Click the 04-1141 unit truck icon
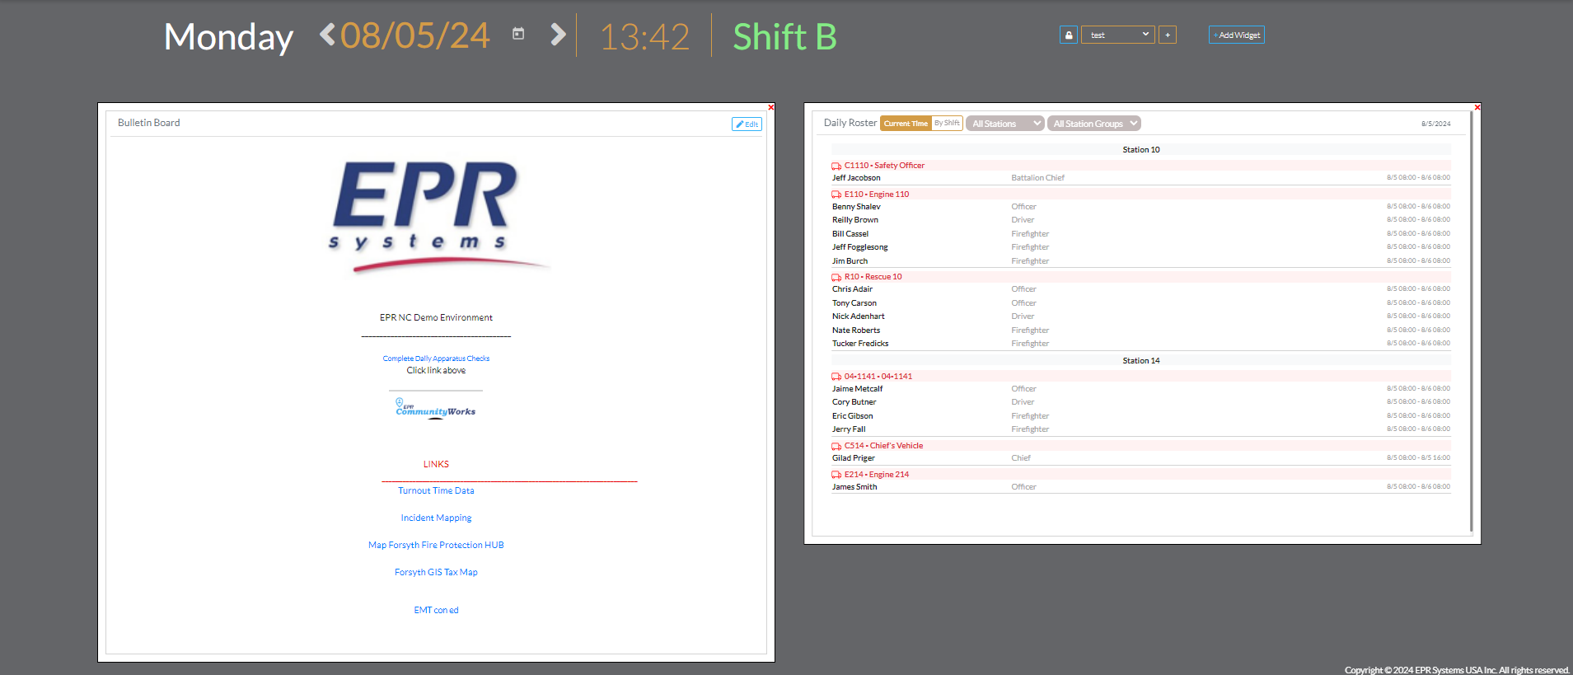This screenshot has width=1573, height=675. 836,377
